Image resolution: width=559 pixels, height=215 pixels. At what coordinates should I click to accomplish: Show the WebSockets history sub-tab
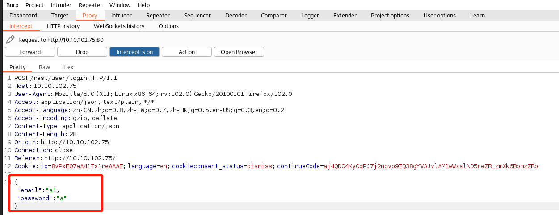point(119,26)
